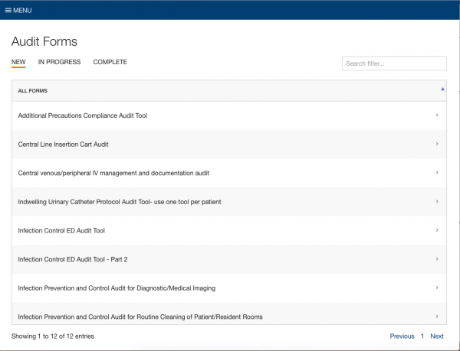
Task: Click chevron for Infection Control ED Audit Tool row
Action: click(x=437, y=230)
